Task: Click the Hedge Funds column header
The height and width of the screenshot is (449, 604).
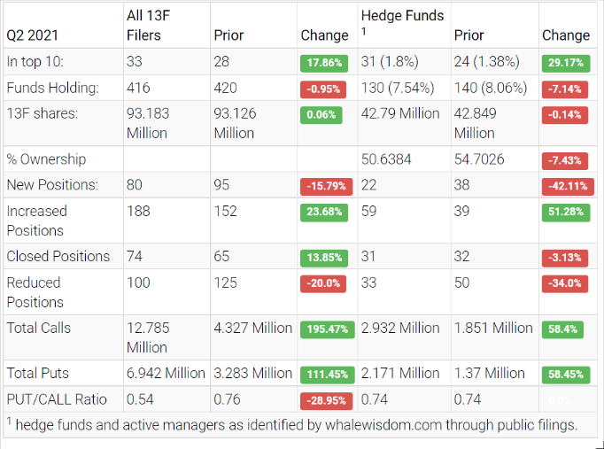Action: (x=403, y=15)
